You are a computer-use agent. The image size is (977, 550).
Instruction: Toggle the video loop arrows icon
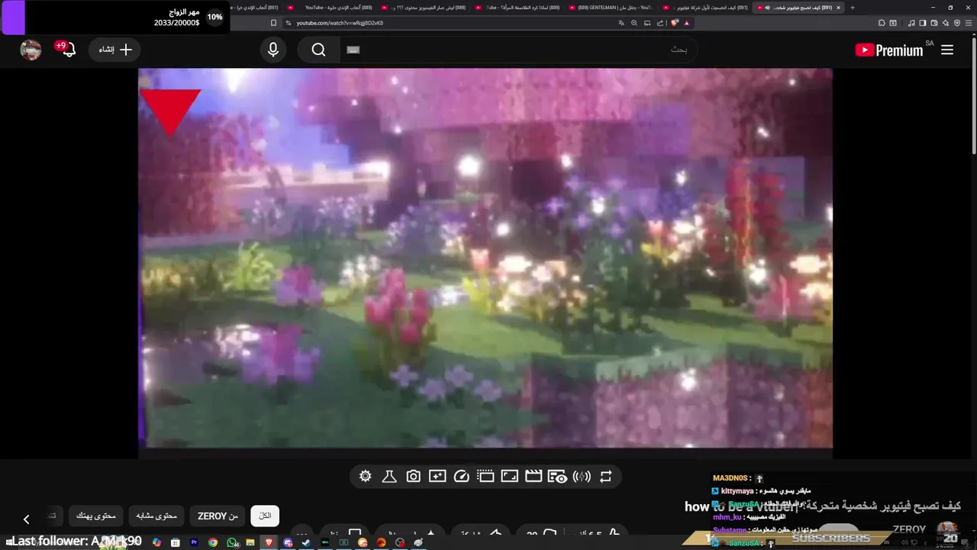pos(605,476)
